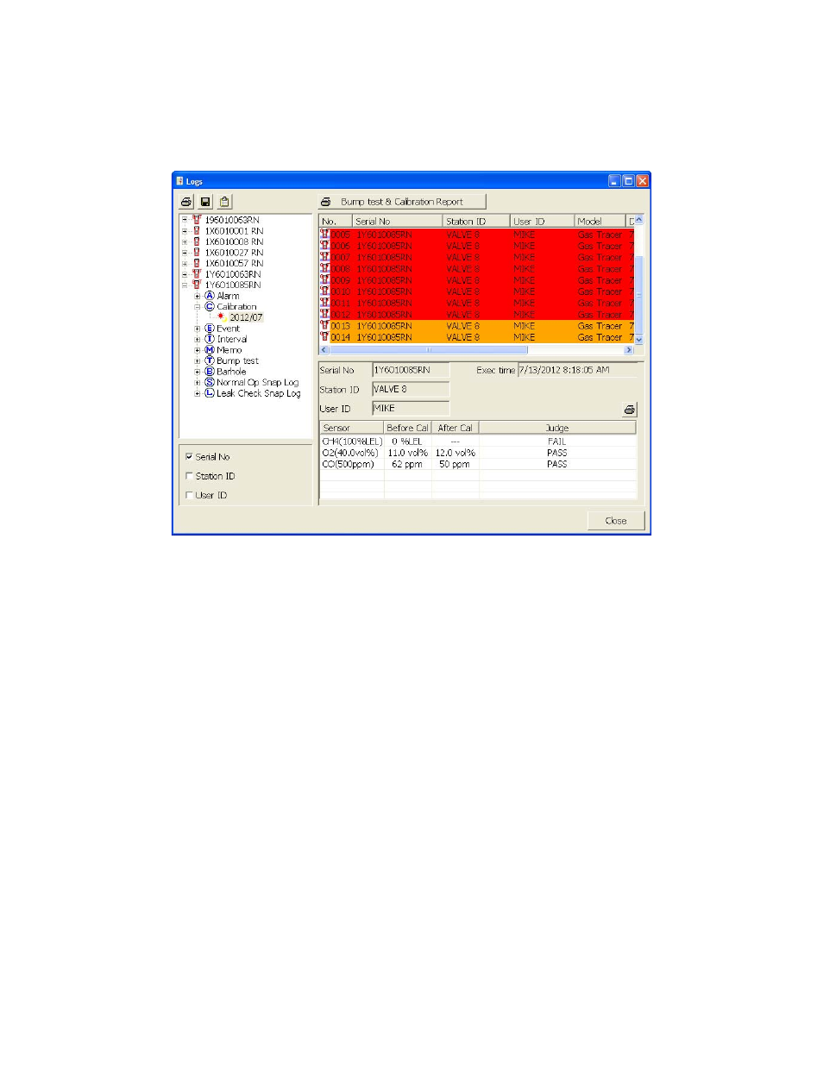
Task: Click the Station ID field showing VALVE 8
Action: (x=411, y=389)
